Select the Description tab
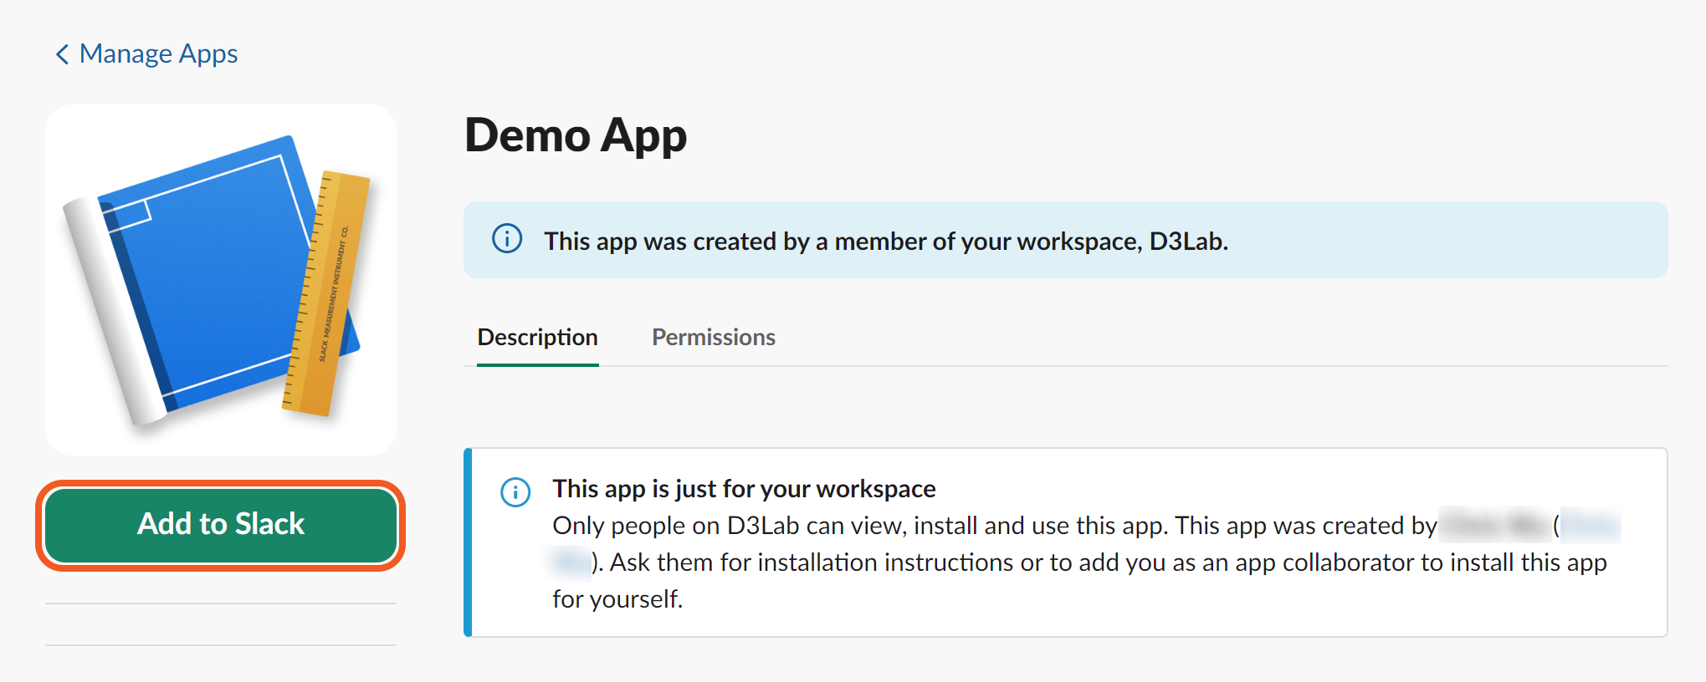 coord(537,337)
